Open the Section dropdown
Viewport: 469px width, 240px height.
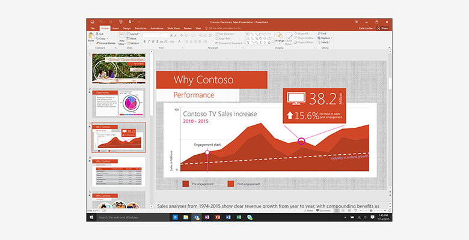[133, 43]
